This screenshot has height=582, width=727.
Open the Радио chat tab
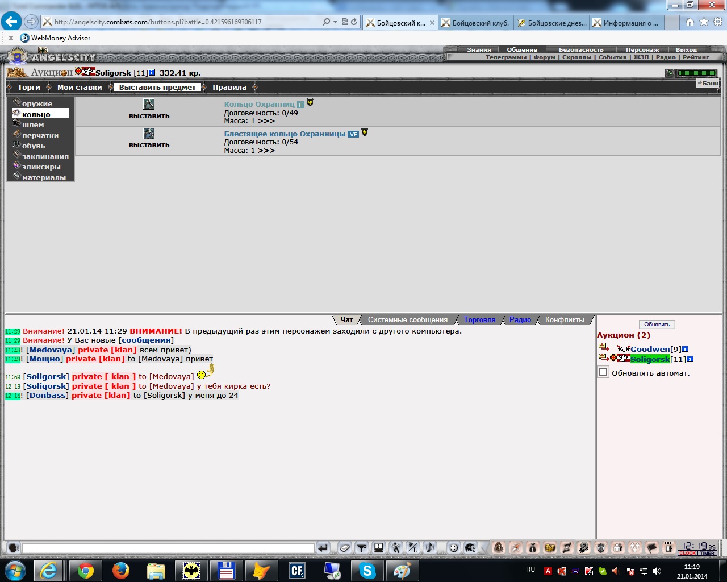point(520,320)
